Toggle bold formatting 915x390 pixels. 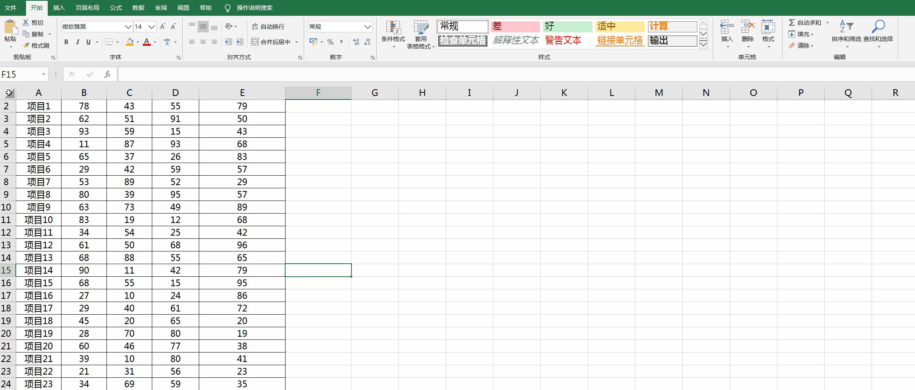[66, 42]
